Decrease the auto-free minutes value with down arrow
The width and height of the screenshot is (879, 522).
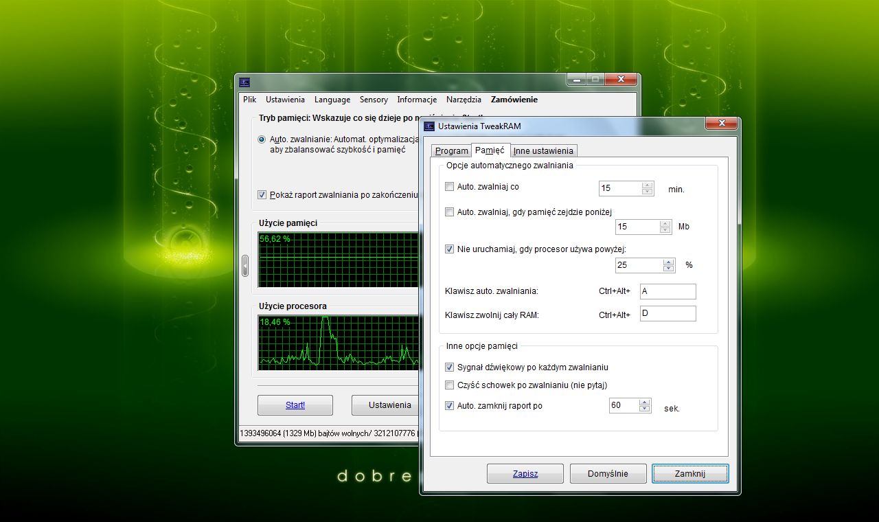tap(647, 192)
